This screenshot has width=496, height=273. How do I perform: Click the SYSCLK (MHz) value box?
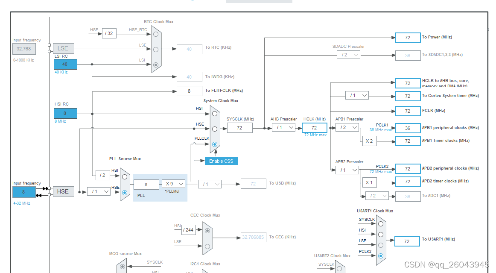pyautogui.click(x=240, y=128)
